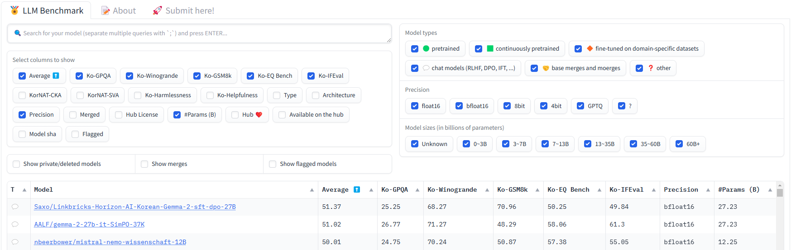Open Saxo/Linkbricks-Horizon-AI-Korean-Gemma-2 model link
This screenshot has height=250, width=791.
(x=134, y=207)
